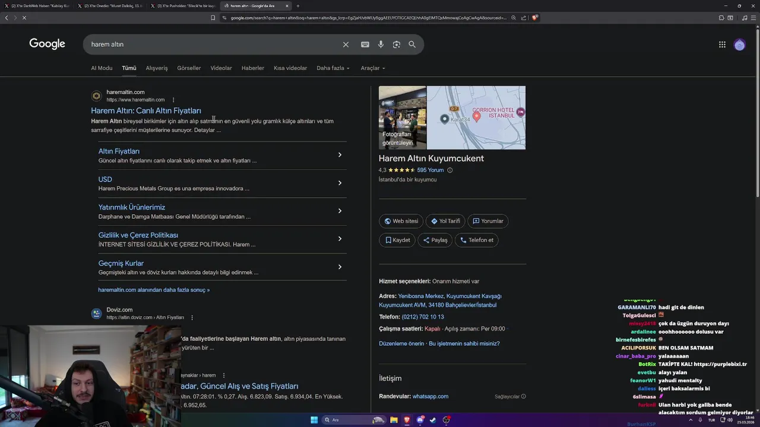Click the Kaydet button

pos(398,240)
